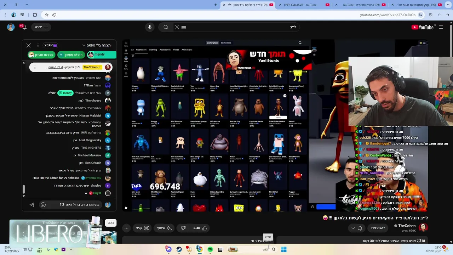Switch to the מורה ומבוכים YouTube tab
The image size is (453, 255).
pyautogui.click(x=361, y=5)
